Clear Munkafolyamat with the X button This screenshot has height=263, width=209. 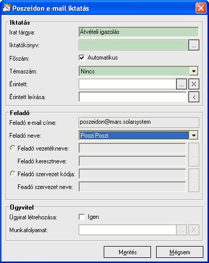tap(194, 230)
